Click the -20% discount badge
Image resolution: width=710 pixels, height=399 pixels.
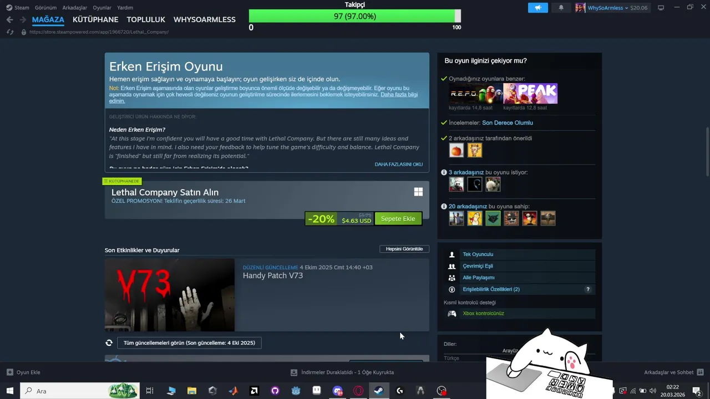pyautogui.click(x=321, y=219)
